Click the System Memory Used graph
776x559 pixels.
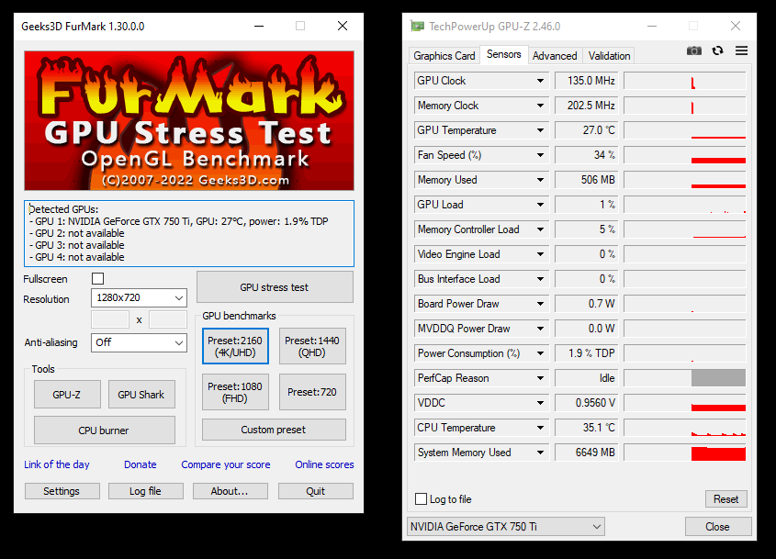coord(684,453)
